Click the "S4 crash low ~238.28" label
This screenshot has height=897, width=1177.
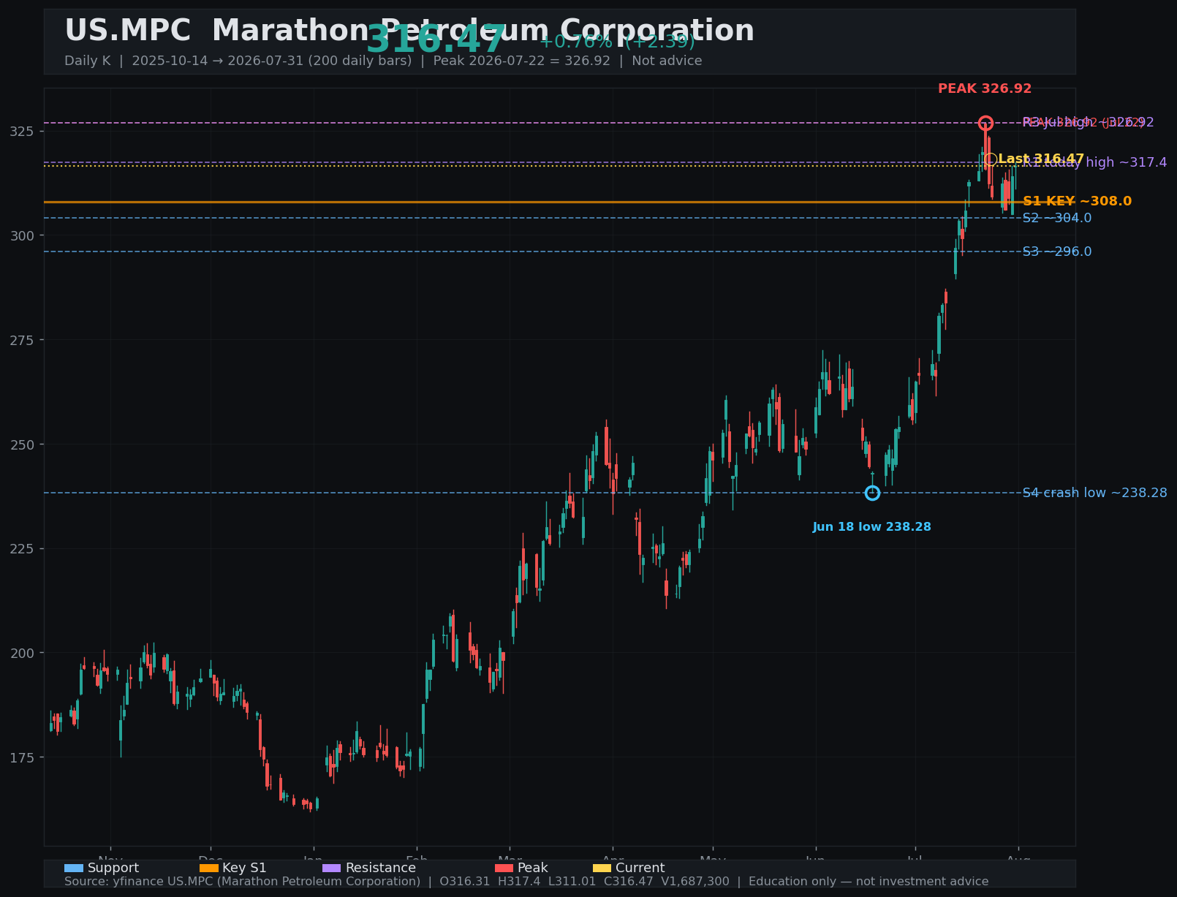1094,493
